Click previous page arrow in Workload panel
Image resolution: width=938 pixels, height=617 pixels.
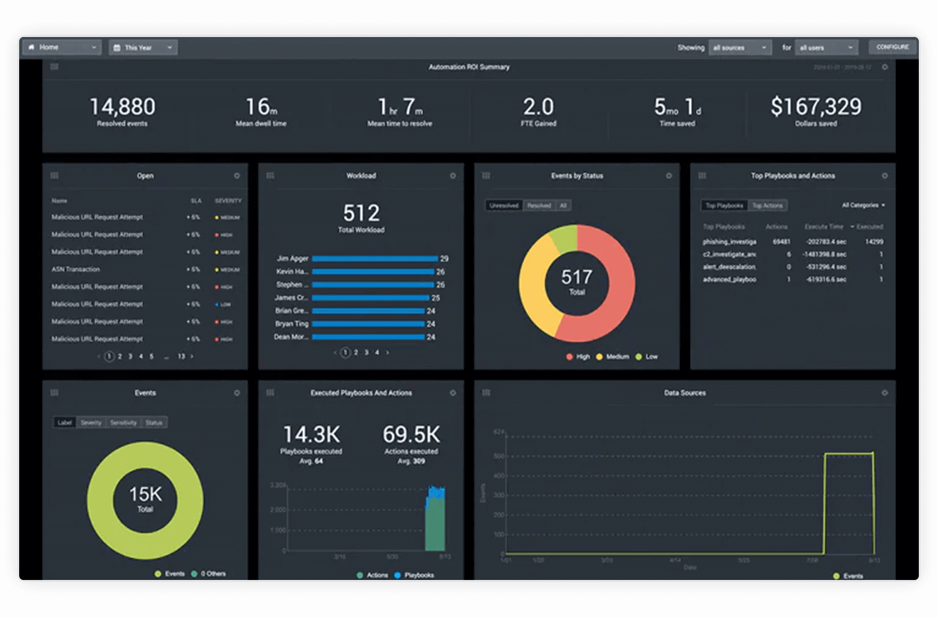(335, 352)
